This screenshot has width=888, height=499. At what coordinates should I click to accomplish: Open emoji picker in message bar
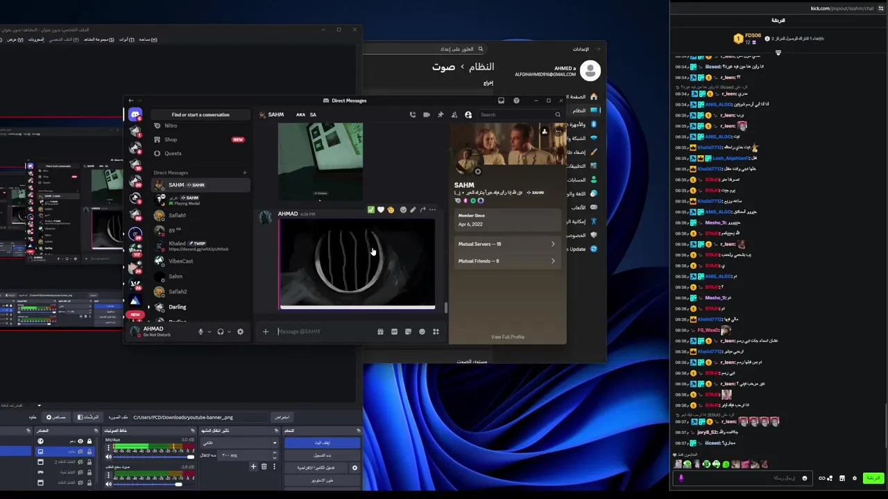pyautogui.click(x=422, y=331)
